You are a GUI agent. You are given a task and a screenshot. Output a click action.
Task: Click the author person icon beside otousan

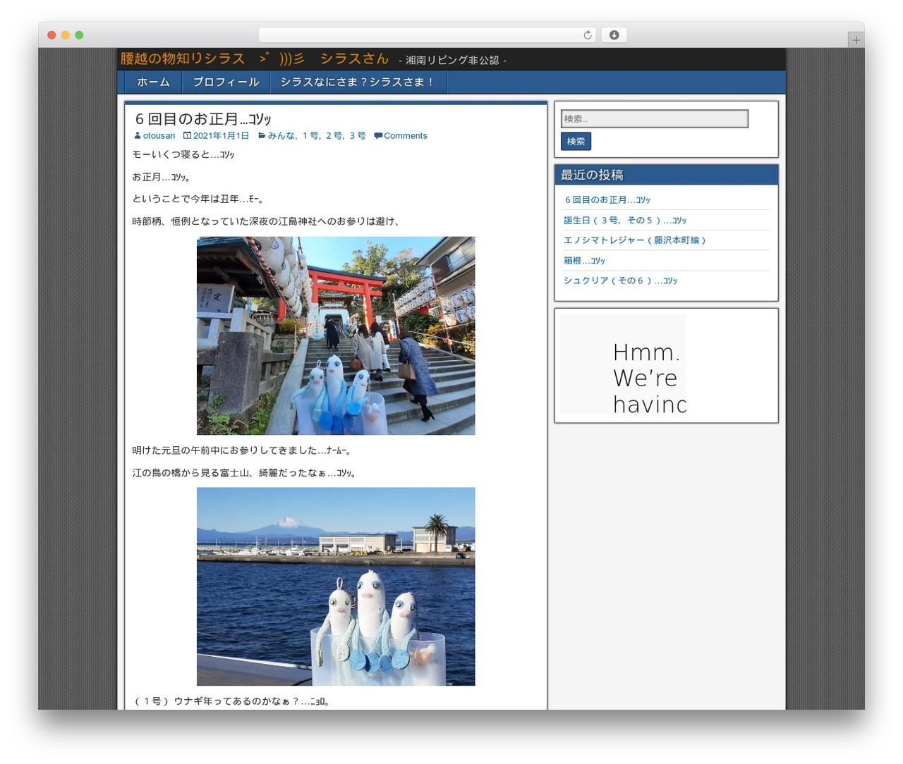138,136
